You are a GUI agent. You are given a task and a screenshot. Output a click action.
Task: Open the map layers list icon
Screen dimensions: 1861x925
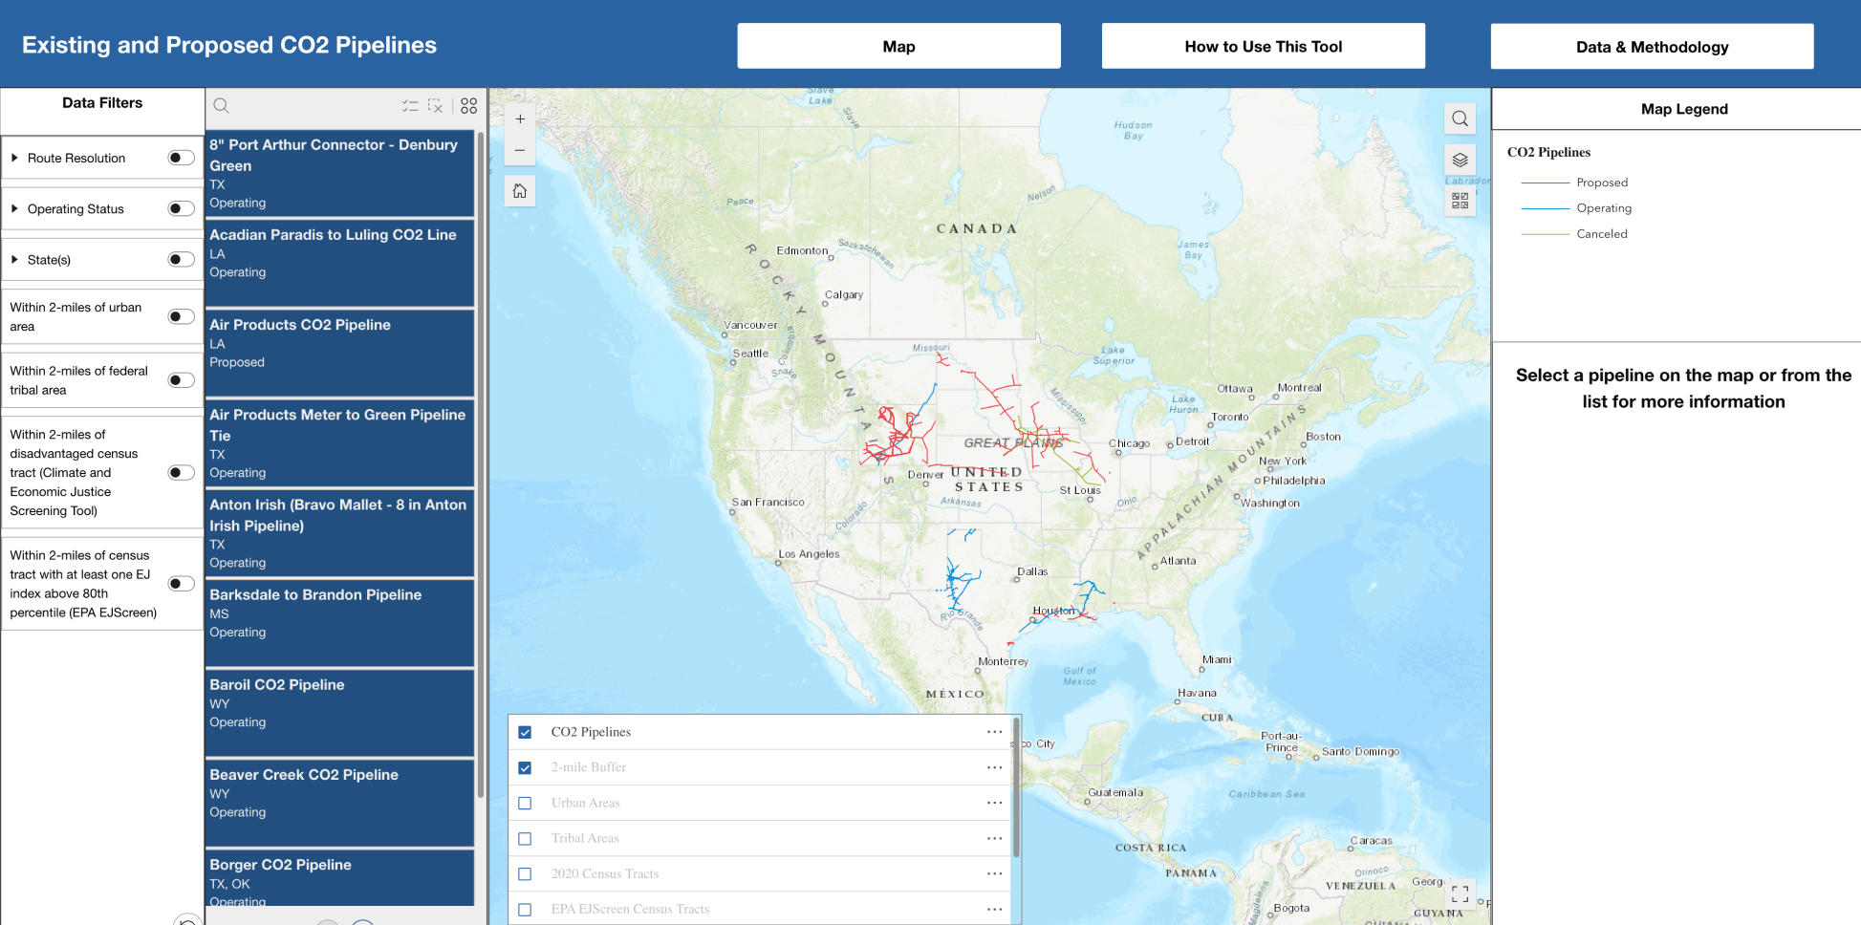point(1460,161)
